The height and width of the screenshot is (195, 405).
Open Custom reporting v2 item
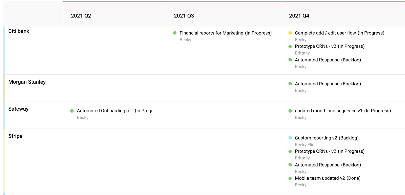click(x=327, y=138)
